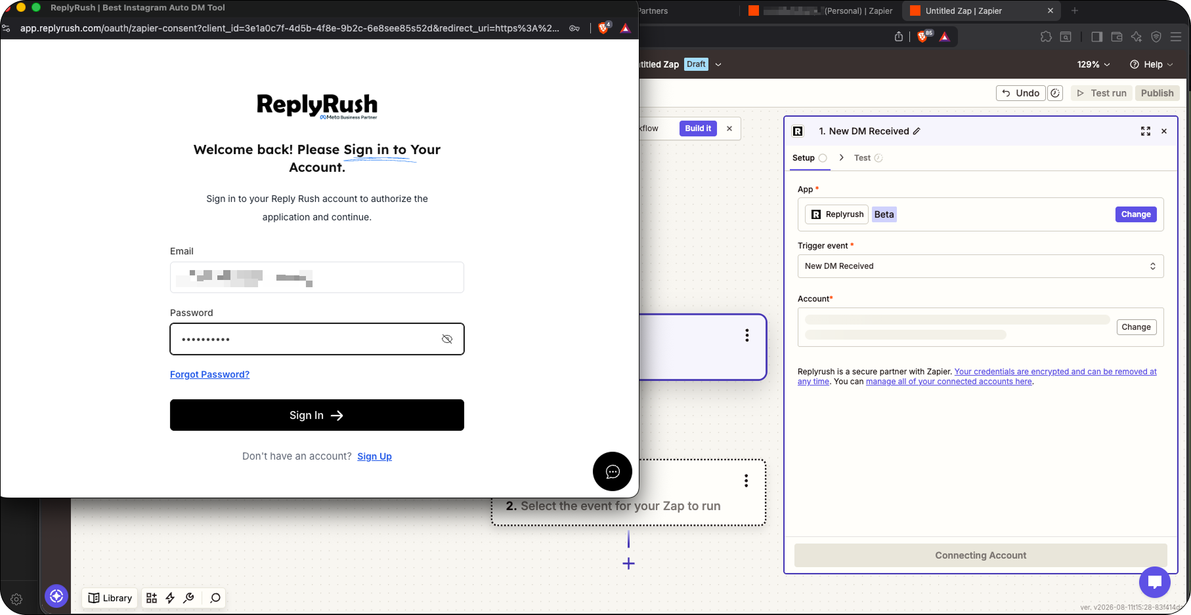
Task: Open the Zapier chat support bubble
Action: (x=1155, y=582)
